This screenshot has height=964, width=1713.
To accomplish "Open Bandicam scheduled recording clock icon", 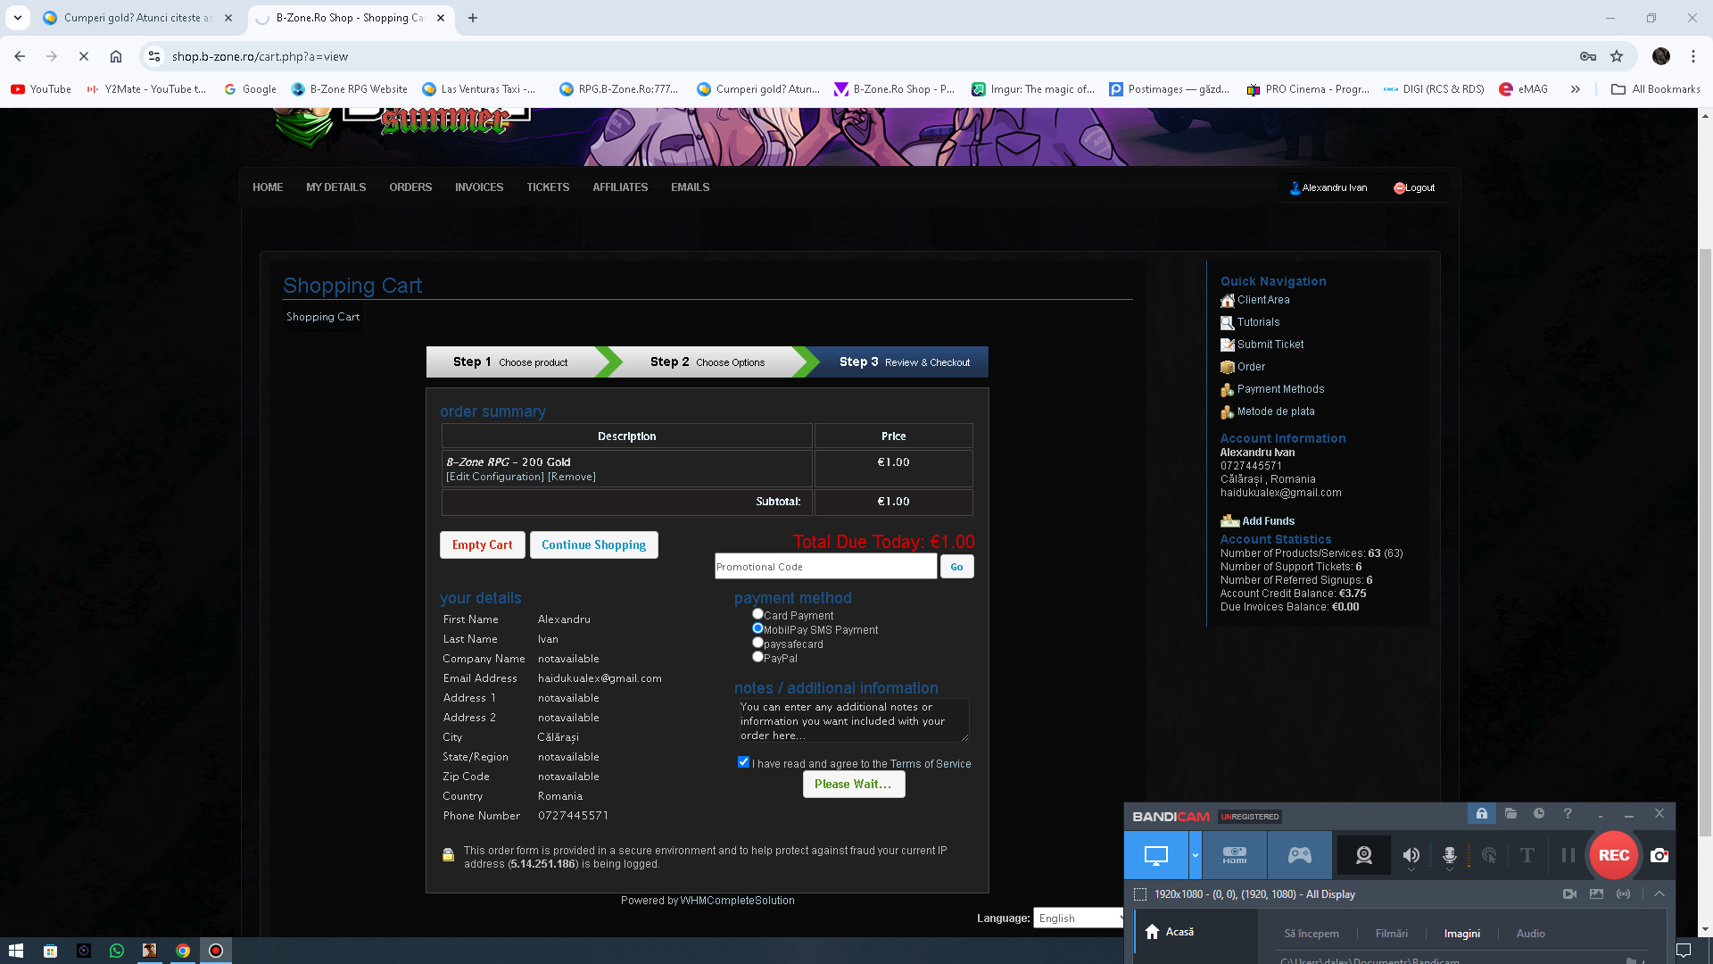I will click(1538, 813).
